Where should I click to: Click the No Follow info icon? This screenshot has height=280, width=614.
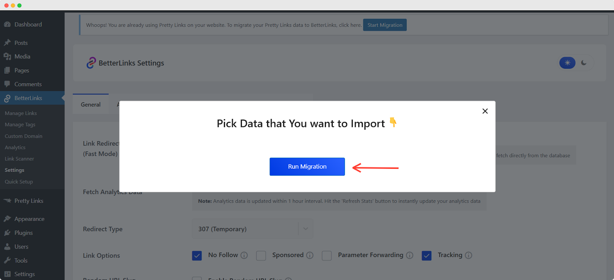point(244,255)
